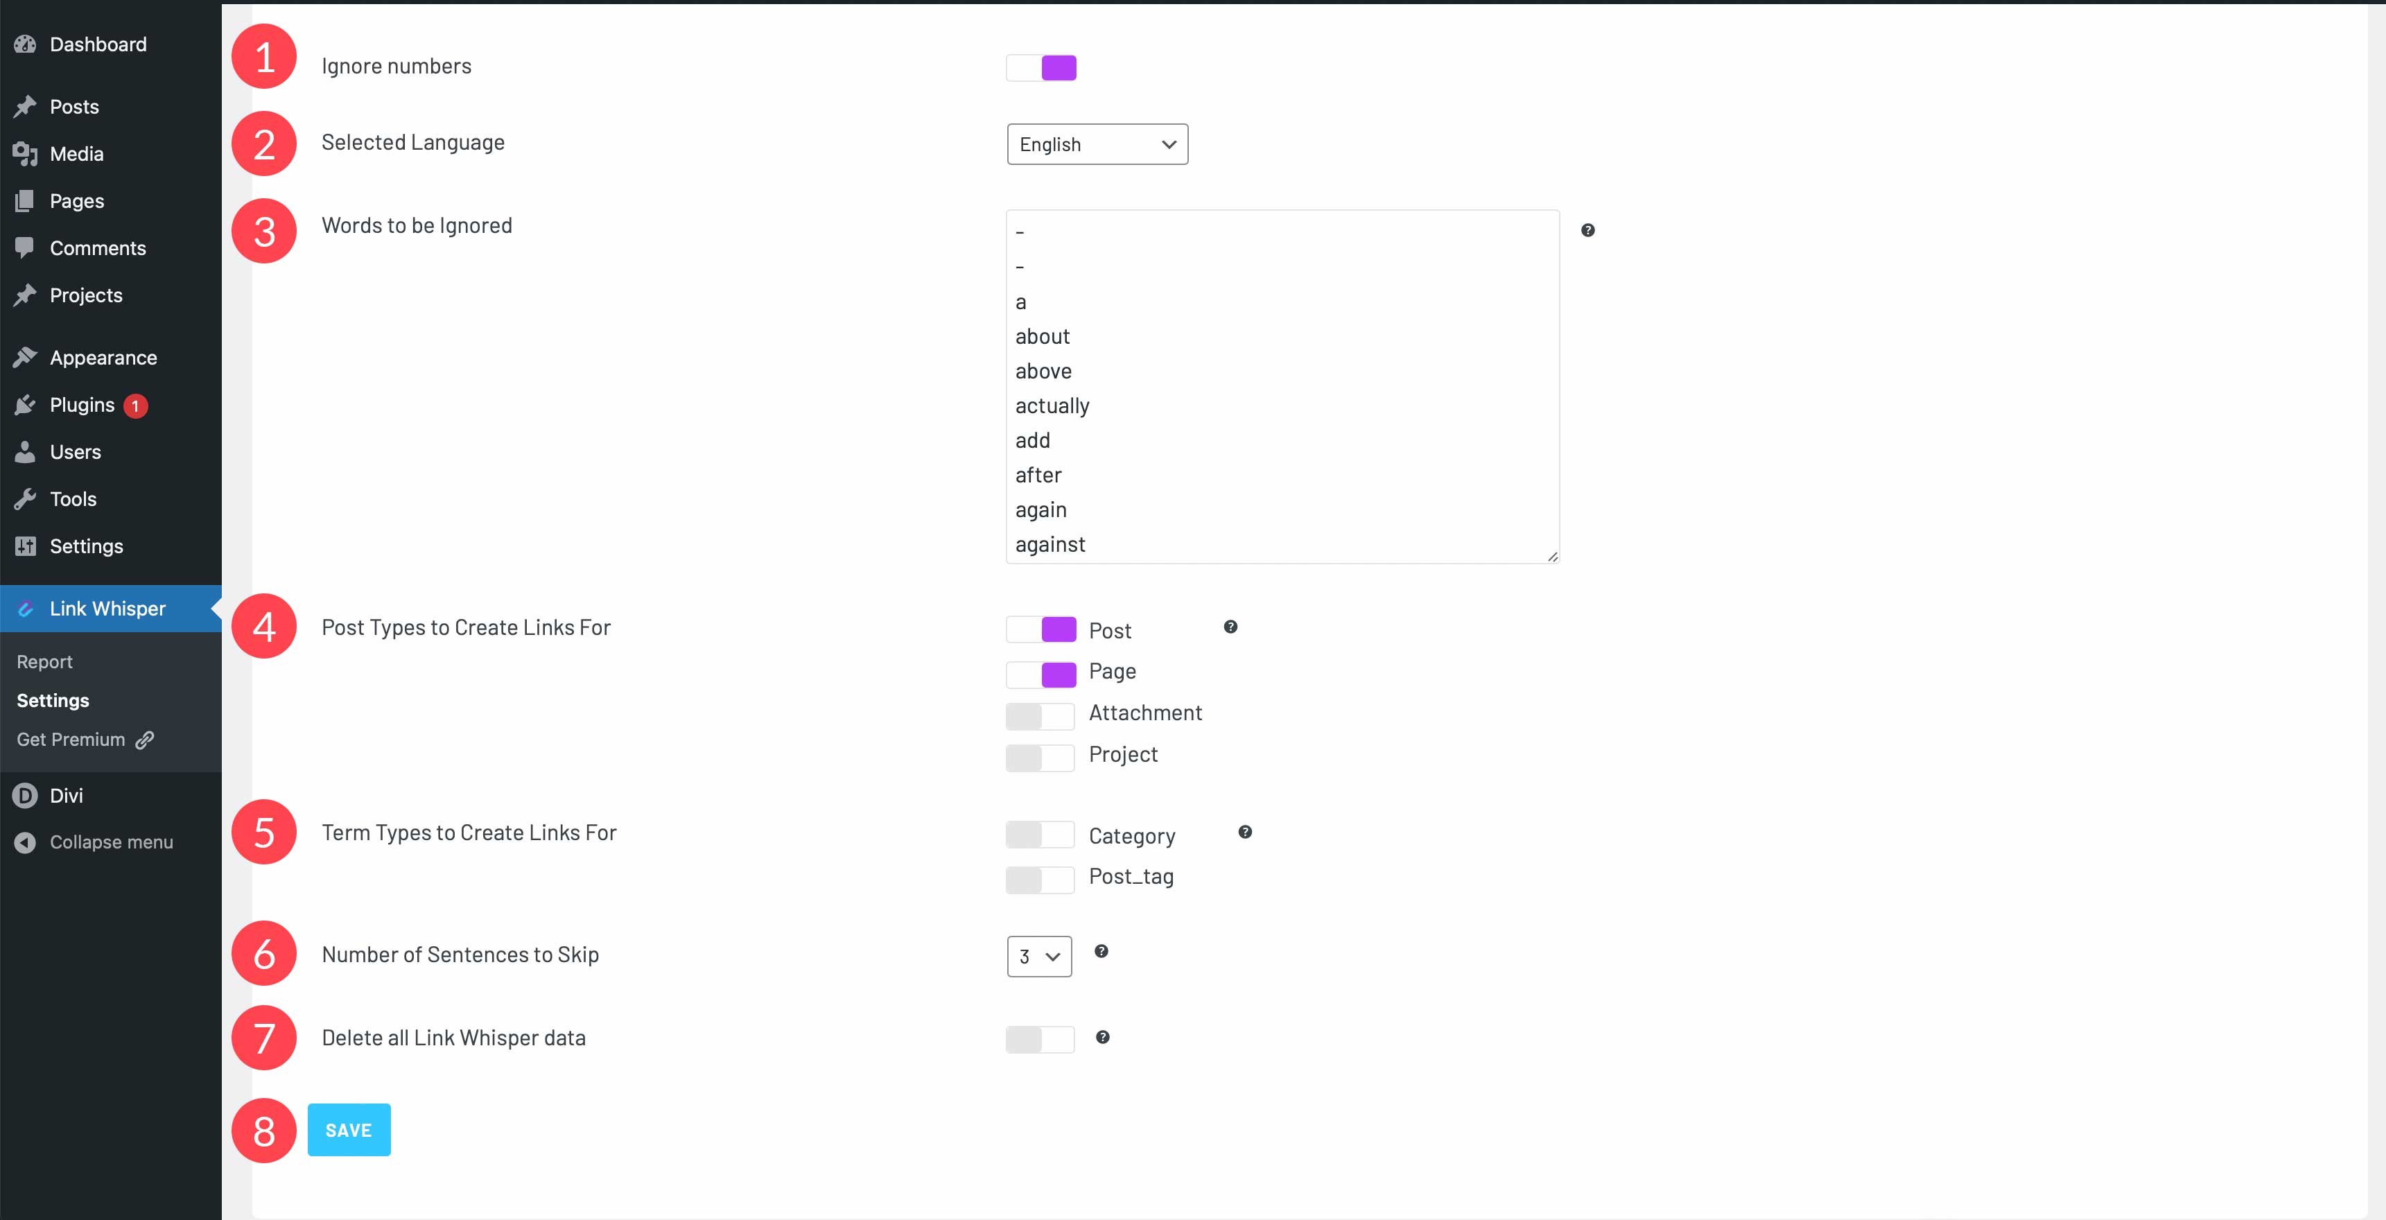Screen dimensions: 2386x1220
Task: Click the Report menu item
Action: (44, 660)
